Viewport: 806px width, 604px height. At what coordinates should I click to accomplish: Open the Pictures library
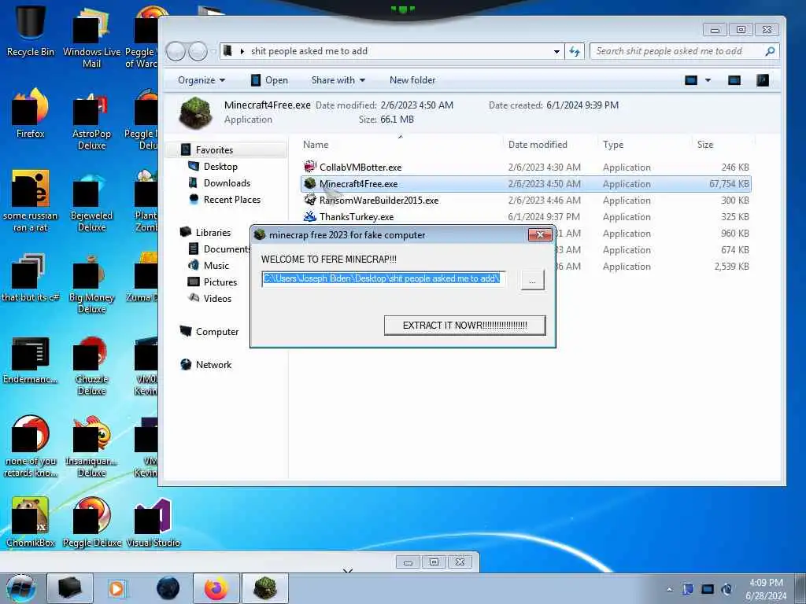[x=220, y=282]
